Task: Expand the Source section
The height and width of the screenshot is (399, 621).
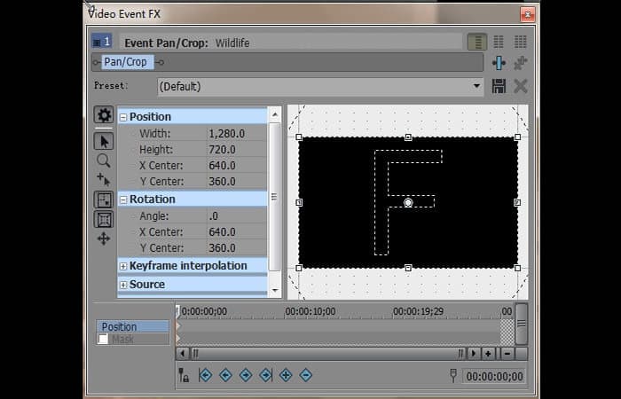Action: (123, 285)
